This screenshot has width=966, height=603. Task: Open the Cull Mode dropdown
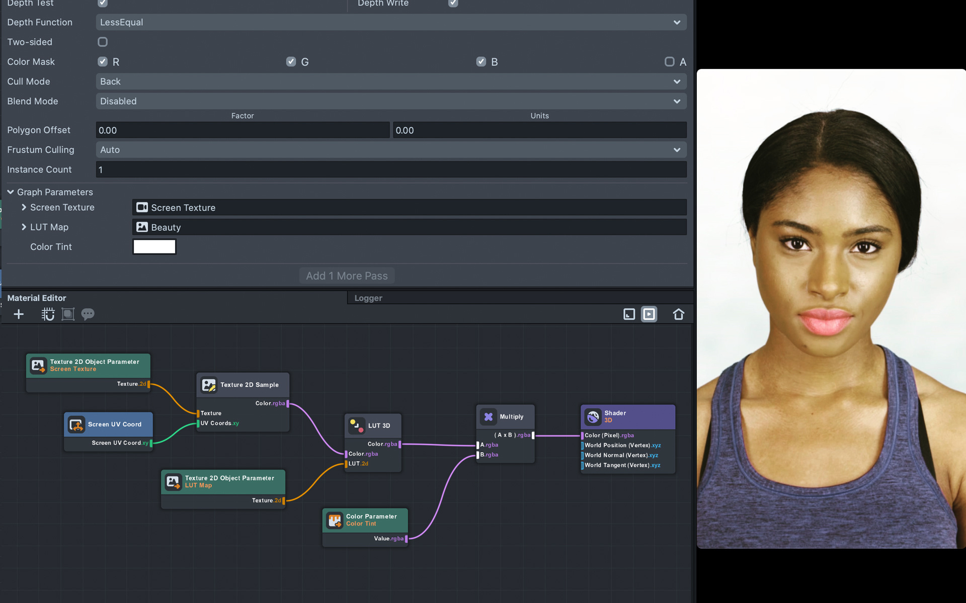[391, 81]
